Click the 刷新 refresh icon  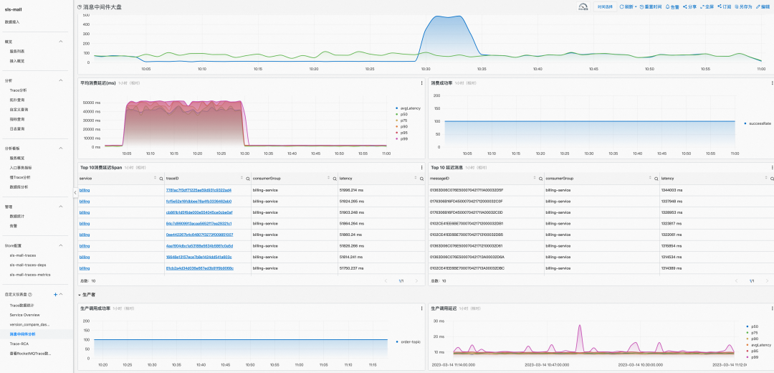(622, 7)
